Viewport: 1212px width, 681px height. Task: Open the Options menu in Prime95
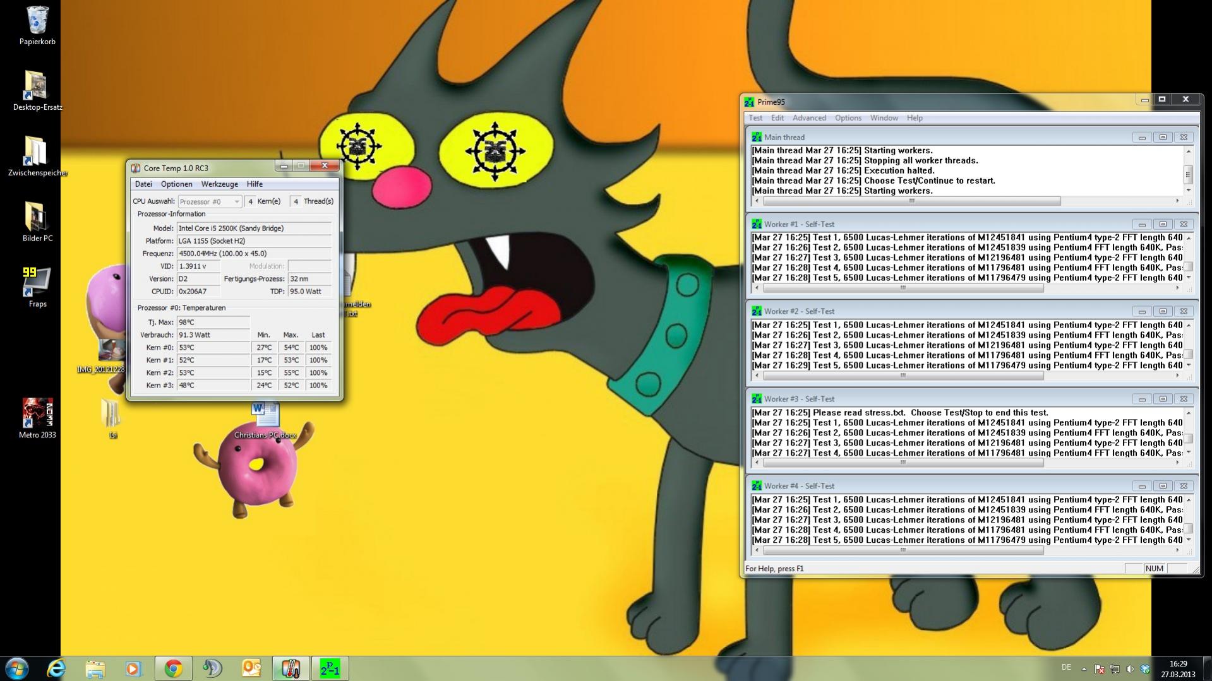pyautogui.click(x=848, y=118)
